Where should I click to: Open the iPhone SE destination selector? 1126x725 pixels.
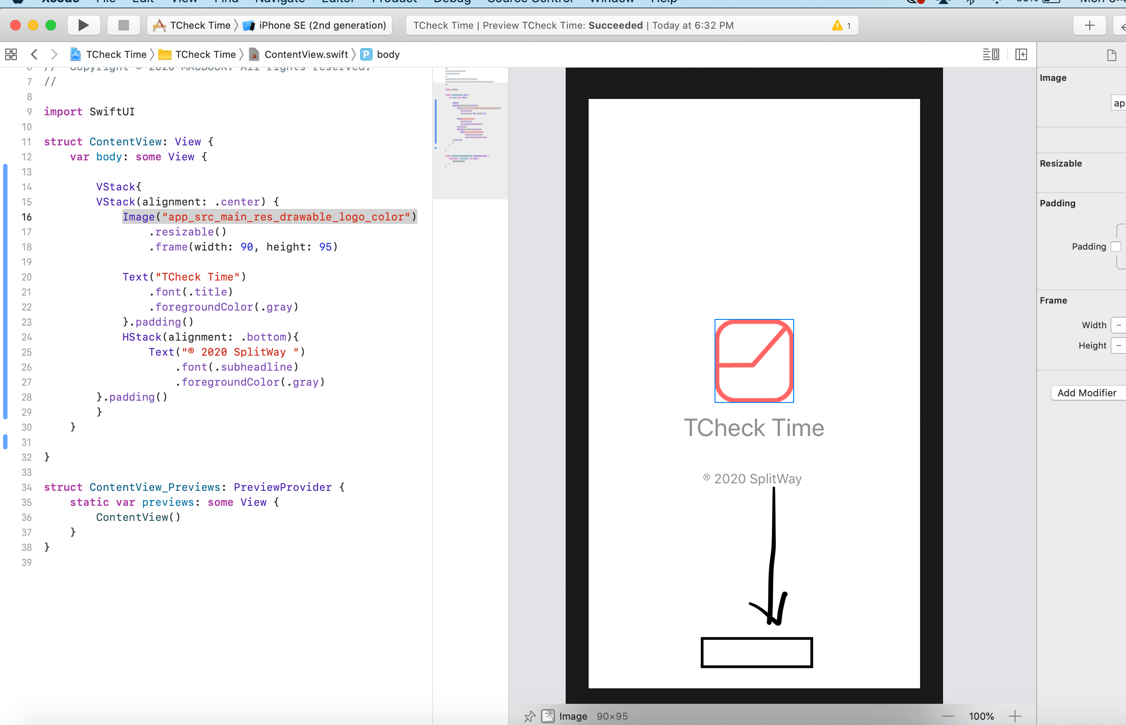(316, 25)
